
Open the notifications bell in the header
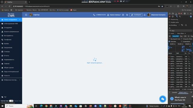[x=145, y=15]
